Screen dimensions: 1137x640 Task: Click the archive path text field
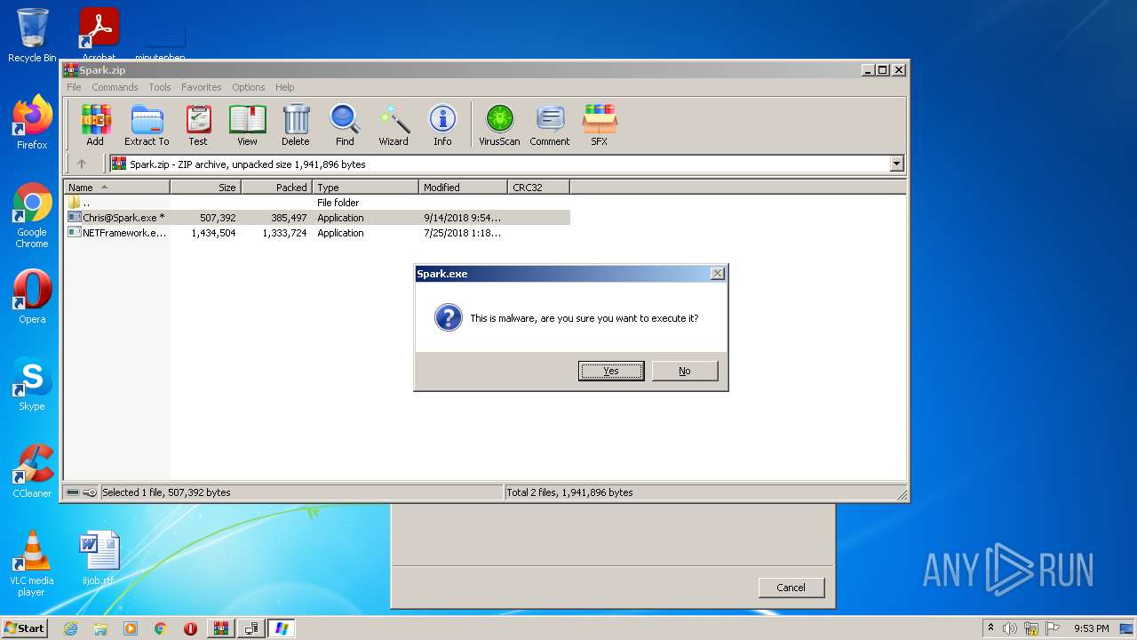click(x=499, y=164)
